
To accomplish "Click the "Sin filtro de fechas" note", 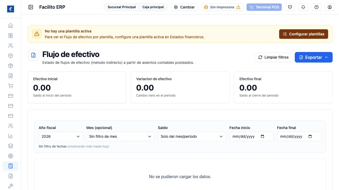I will [x=52, y=146].
